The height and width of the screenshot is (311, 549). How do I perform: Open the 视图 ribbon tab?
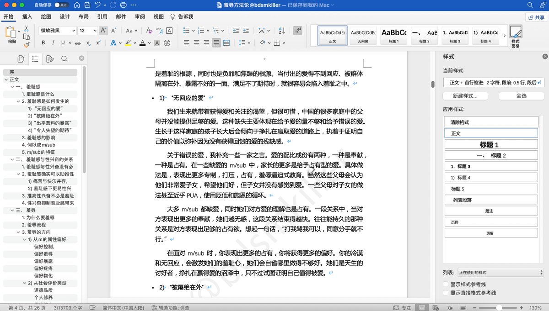pos(159,16)
